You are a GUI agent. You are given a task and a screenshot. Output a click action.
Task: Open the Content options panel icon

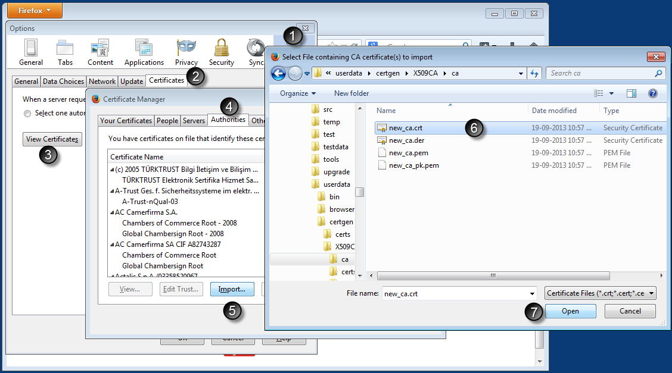pos(100,48)
